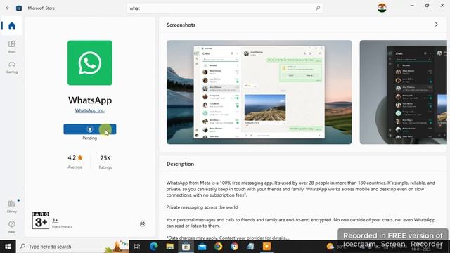Open the orange recorder taskbar icon
Viewport: 450px width, 253px height.
pyautogui.click(x=266, y=247)
